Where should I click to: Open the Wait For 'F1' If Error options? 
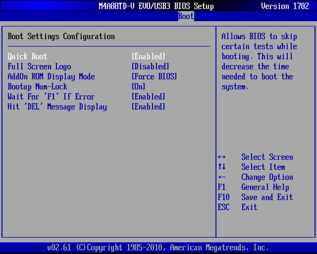tap(148, 97)
